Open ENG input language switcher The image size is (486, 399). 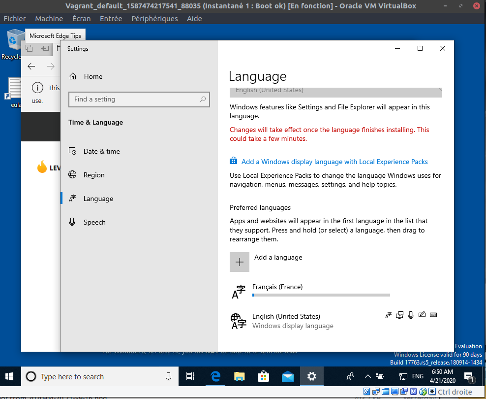418,377
